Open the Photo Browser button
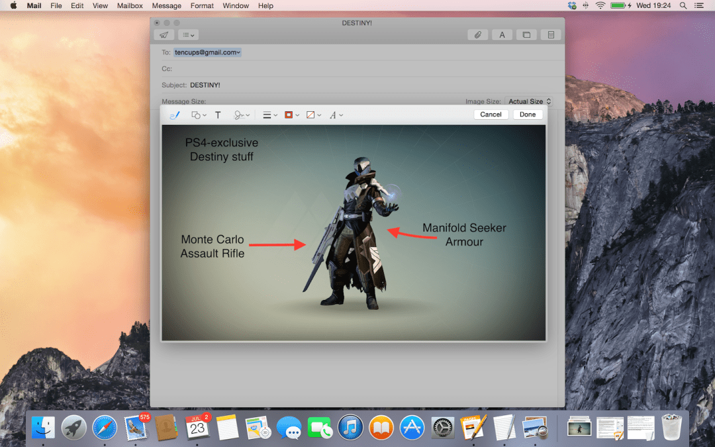The width and height of the screenshot is (715, 447). (527, 34)
